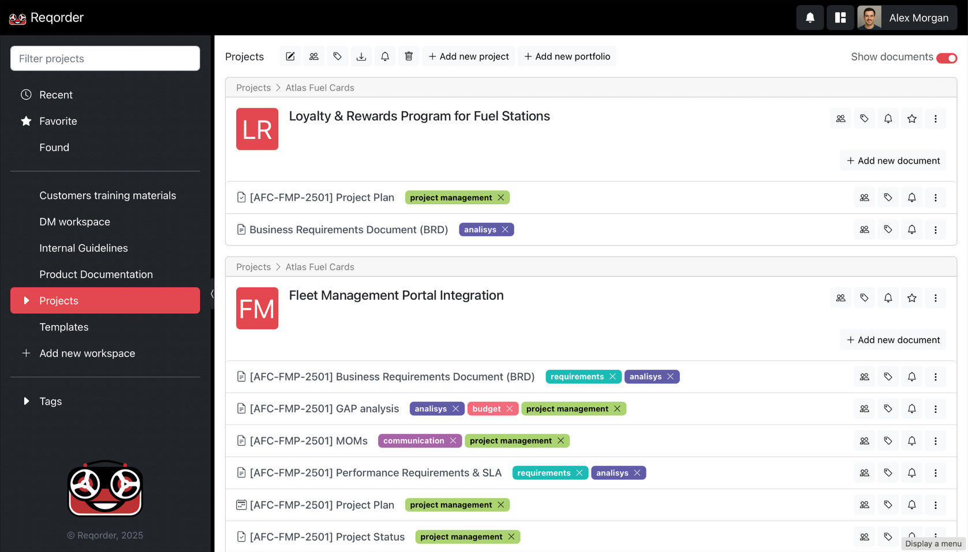This screenshot has height=552, width=968.
Task: Star the Fleet Management Portal Integration project
Action: tap(912, 298)
